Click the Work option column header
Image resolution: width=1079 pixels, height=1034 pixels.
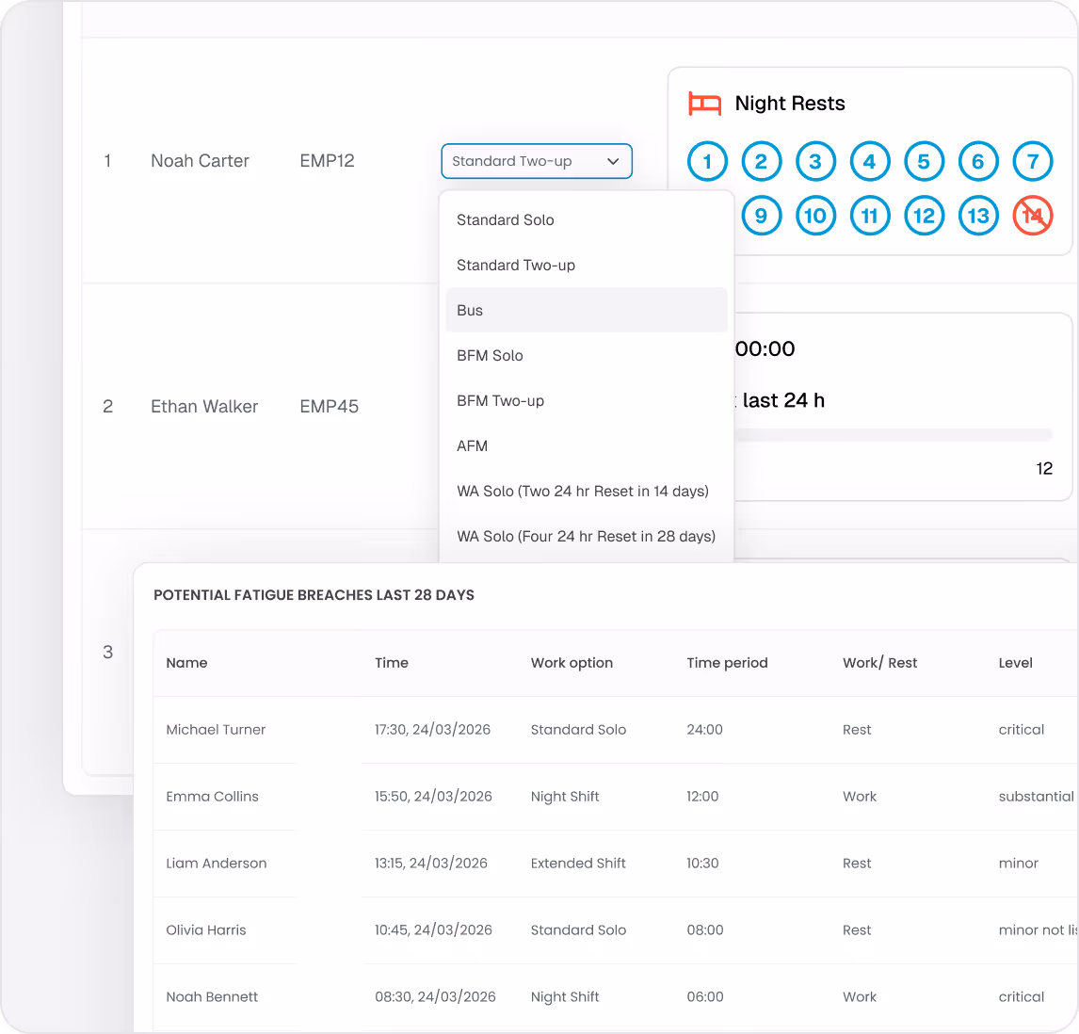click(572, 663)
